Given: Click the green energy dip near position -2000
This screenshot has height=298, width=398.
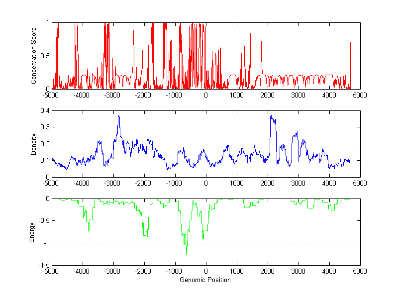Looking at the screenshot, I should (145, 234).
